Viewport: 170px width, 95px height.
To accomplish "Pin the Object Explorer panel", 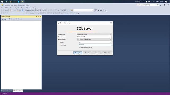I will (38, 16).
